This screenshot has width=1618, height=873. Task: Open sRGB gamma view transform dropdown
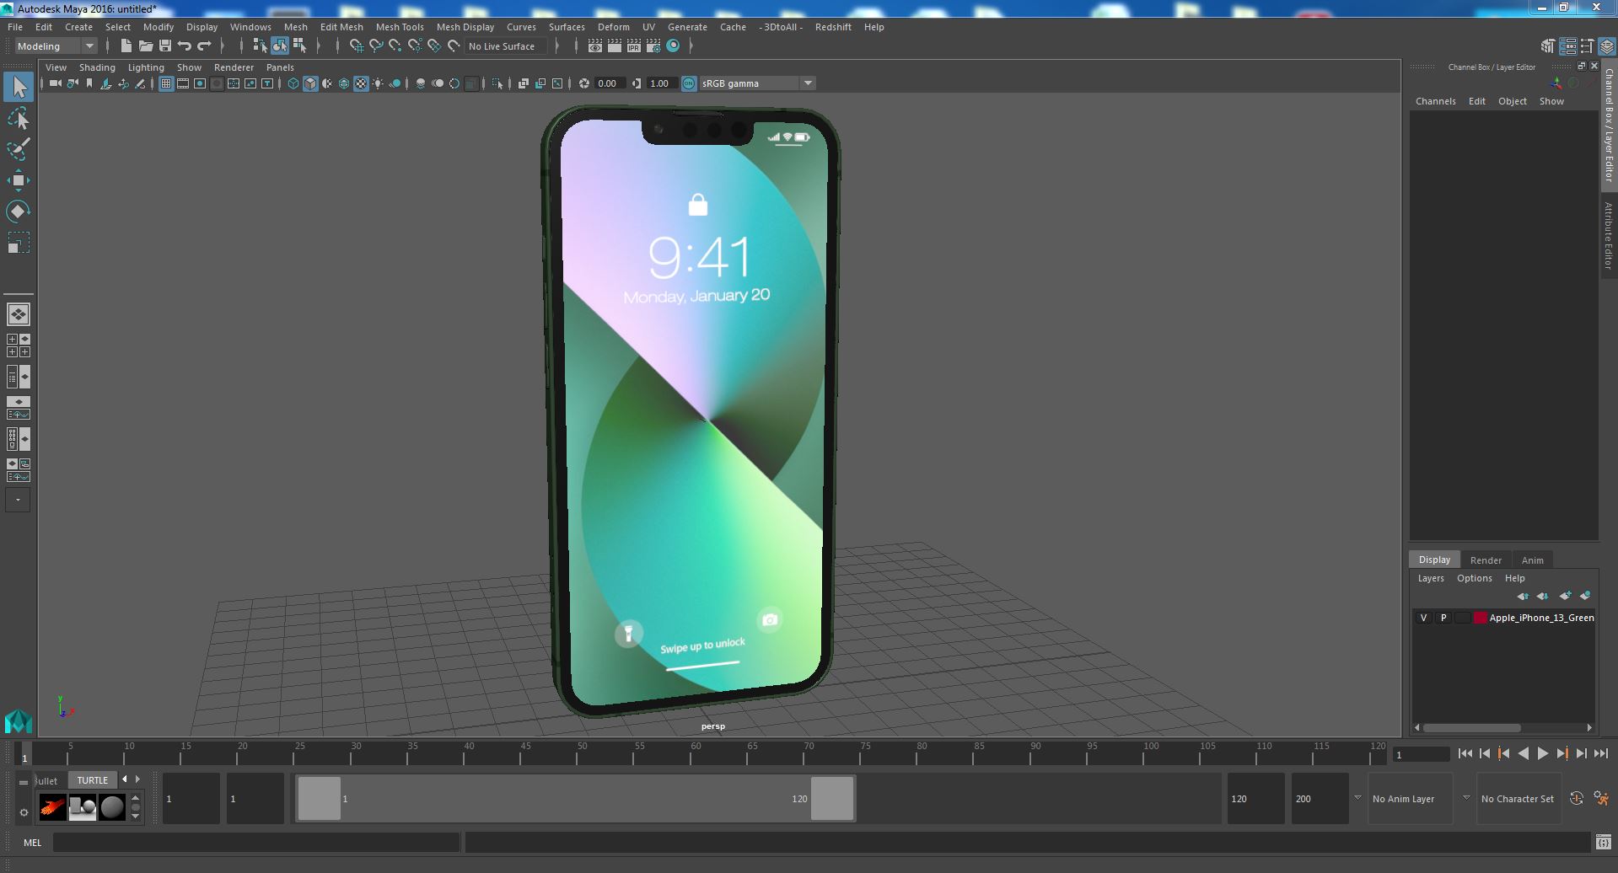757,83
